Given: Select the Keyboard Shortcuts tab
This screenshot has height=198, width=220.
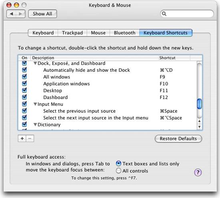Looking at the screenshot, I should 166,33.
